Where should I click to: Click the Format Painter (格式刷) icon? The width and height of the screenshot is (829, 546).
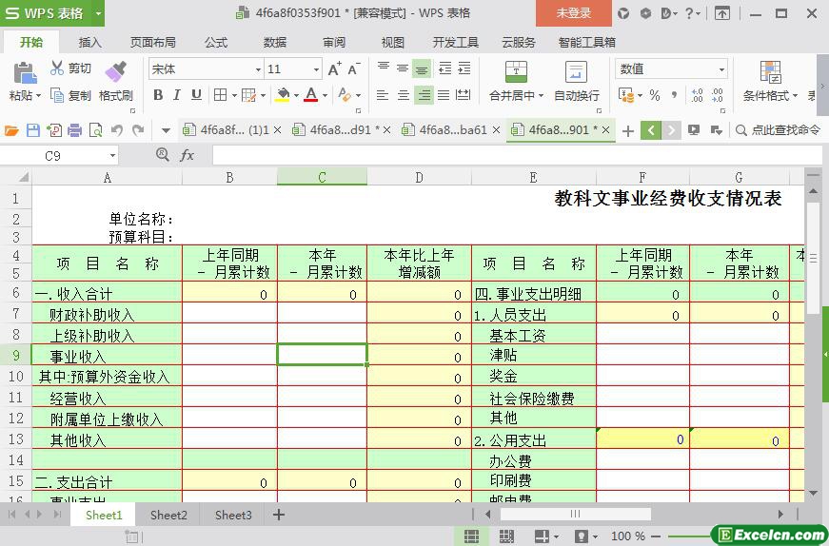(x=115, y=72)
